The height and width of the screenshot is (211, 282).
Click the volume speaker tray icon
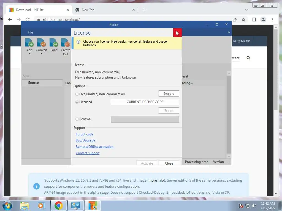coord(254,206)
